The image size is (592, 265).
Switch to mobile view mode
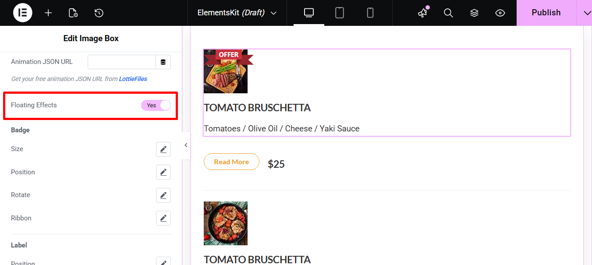pos(370,13)
